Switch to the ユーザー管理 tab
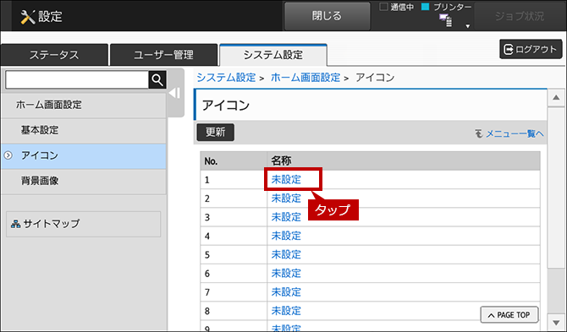This screenshot has width=567, height=332. [163, 55]
